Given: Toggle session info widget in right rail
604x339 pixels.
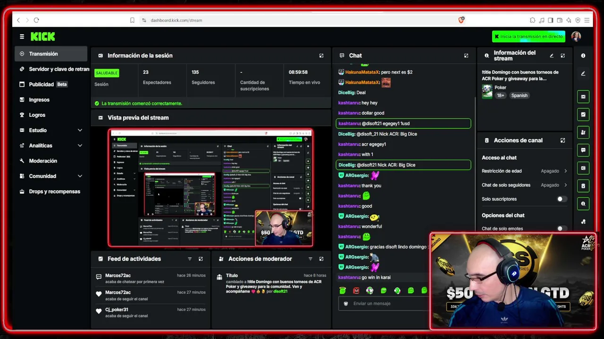Looking at the screenshot, I should coord(583,168).
